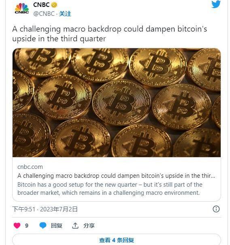The height and width of the screenshot is (245, 230).
Task: Click the 分享 share label
Action: click(89, 226)
